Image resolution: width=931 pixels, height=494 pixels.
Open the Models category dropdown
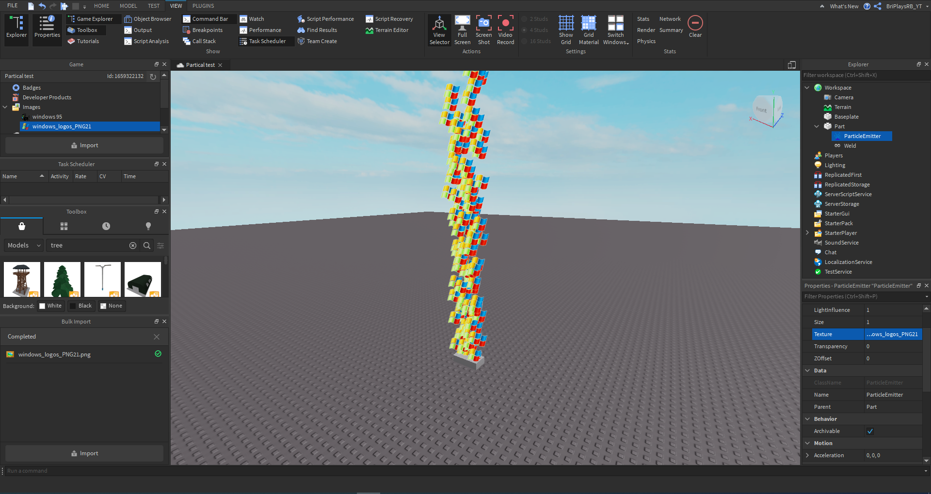pyautogui.click(x=24, y=246)
